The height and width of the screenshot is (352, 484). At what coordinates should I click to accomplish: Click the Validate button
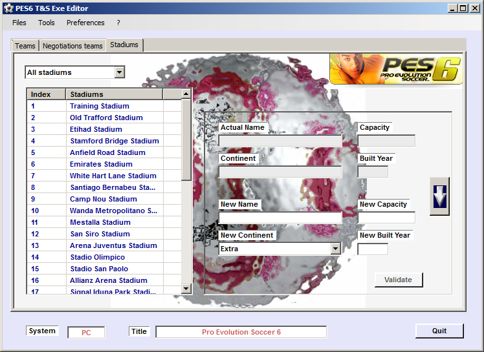point(398,280)
